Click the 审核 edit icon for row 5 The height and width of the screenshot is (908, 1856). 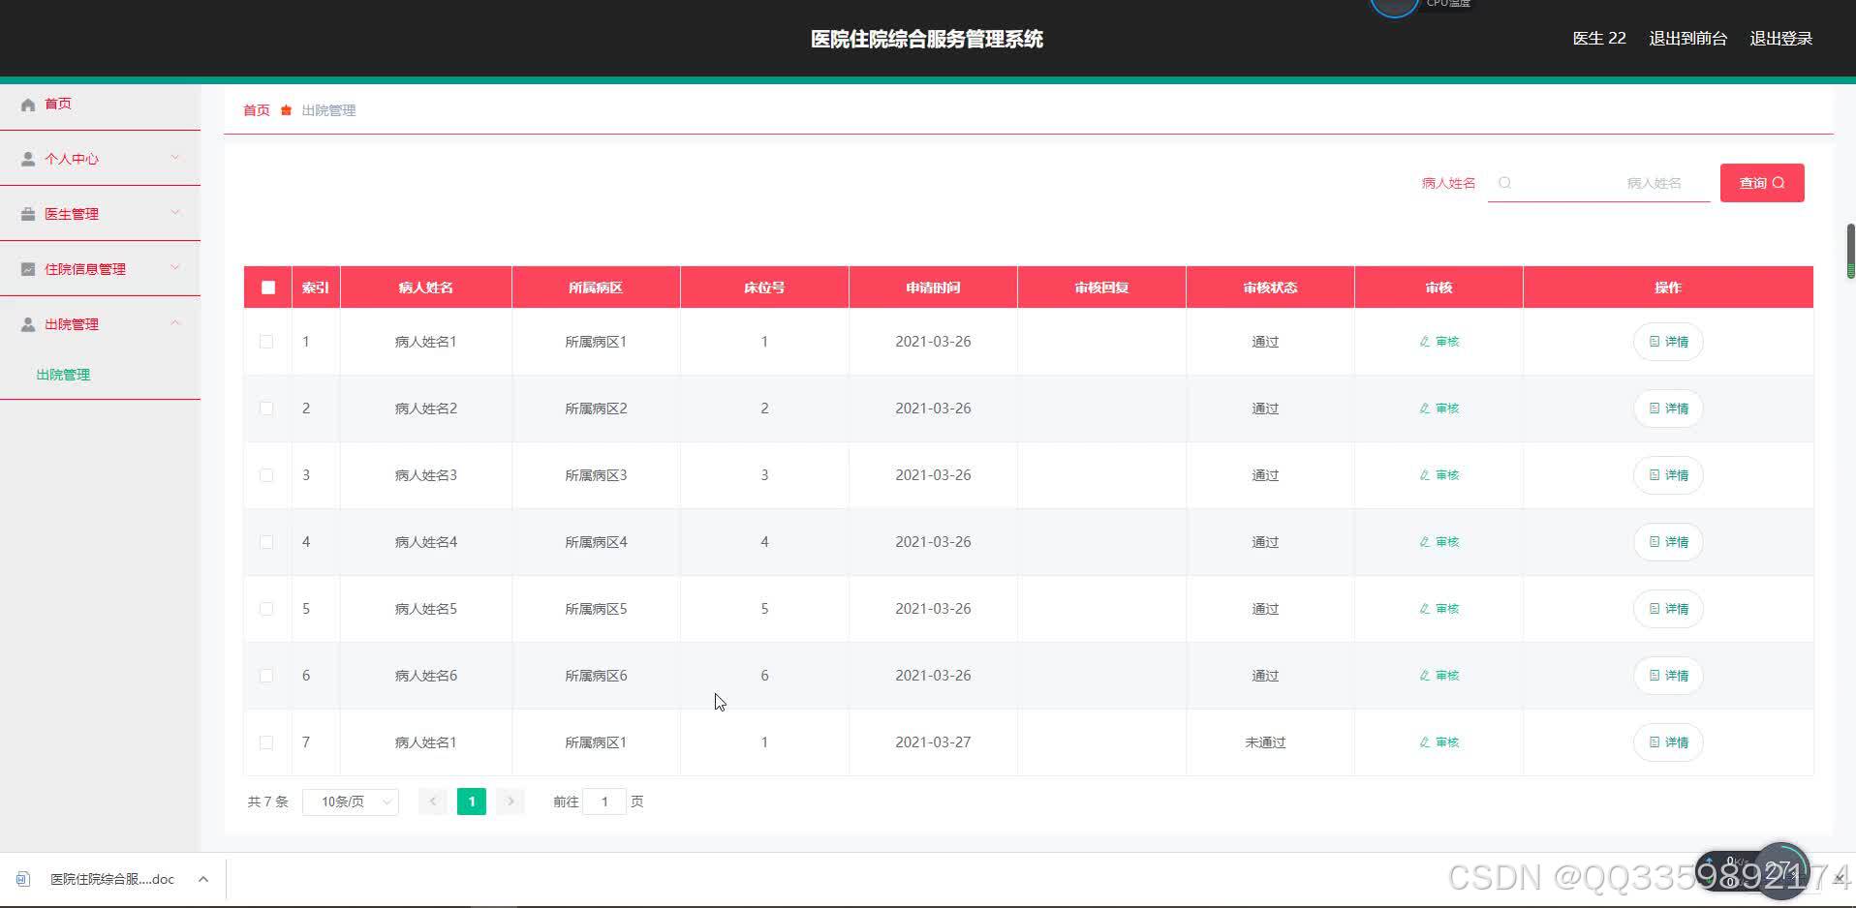(x=1424, y=609)
